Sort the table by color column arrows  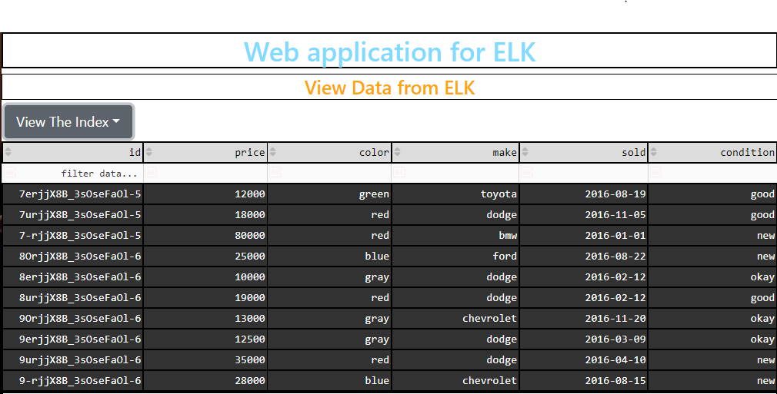pyautogui.click(x=272, y=152)
